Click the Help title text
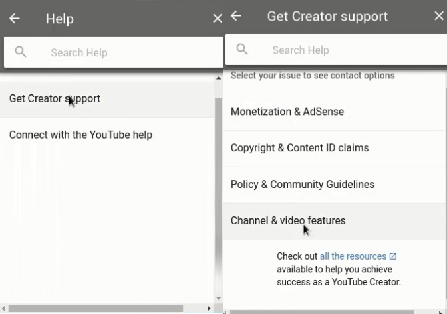 point(60,19)
